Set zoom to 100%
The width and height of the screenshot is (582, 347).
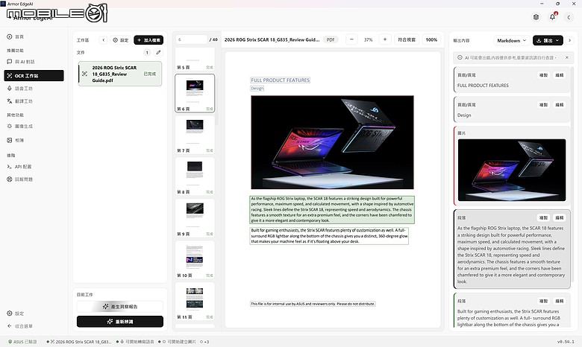[431, 39]
